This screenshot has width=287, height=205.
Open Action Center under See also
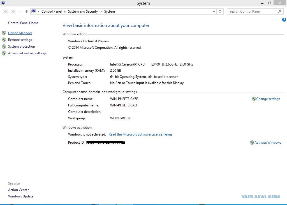click(18, 190)
